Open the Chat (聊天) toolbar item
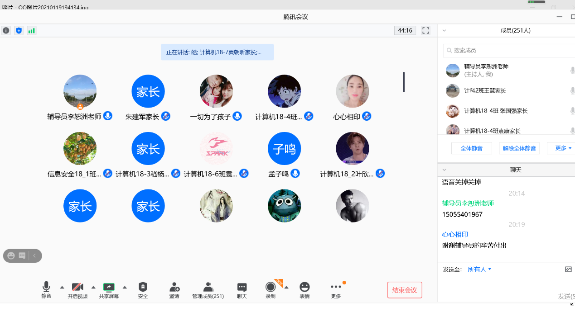This screenshot has height=312, width=575. tap(242, 288)
